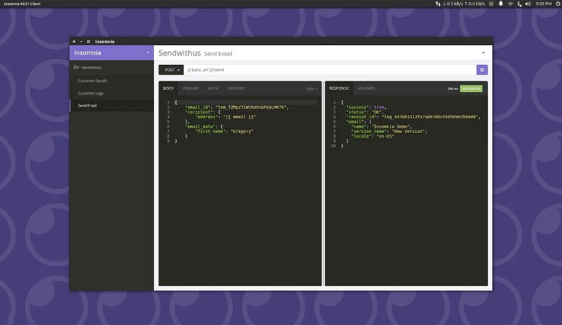
Task: Open the Wi-Fi network indicator
Action: (x=510, y=3)
